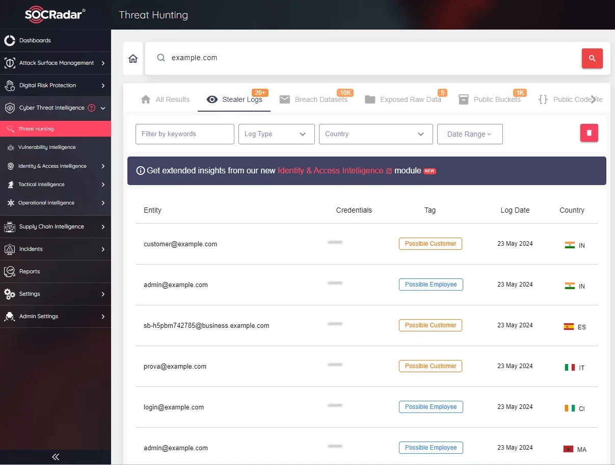Open the Country filter dropdown
The height and width of the screenshot is (465, 615).
coord(376,134)
